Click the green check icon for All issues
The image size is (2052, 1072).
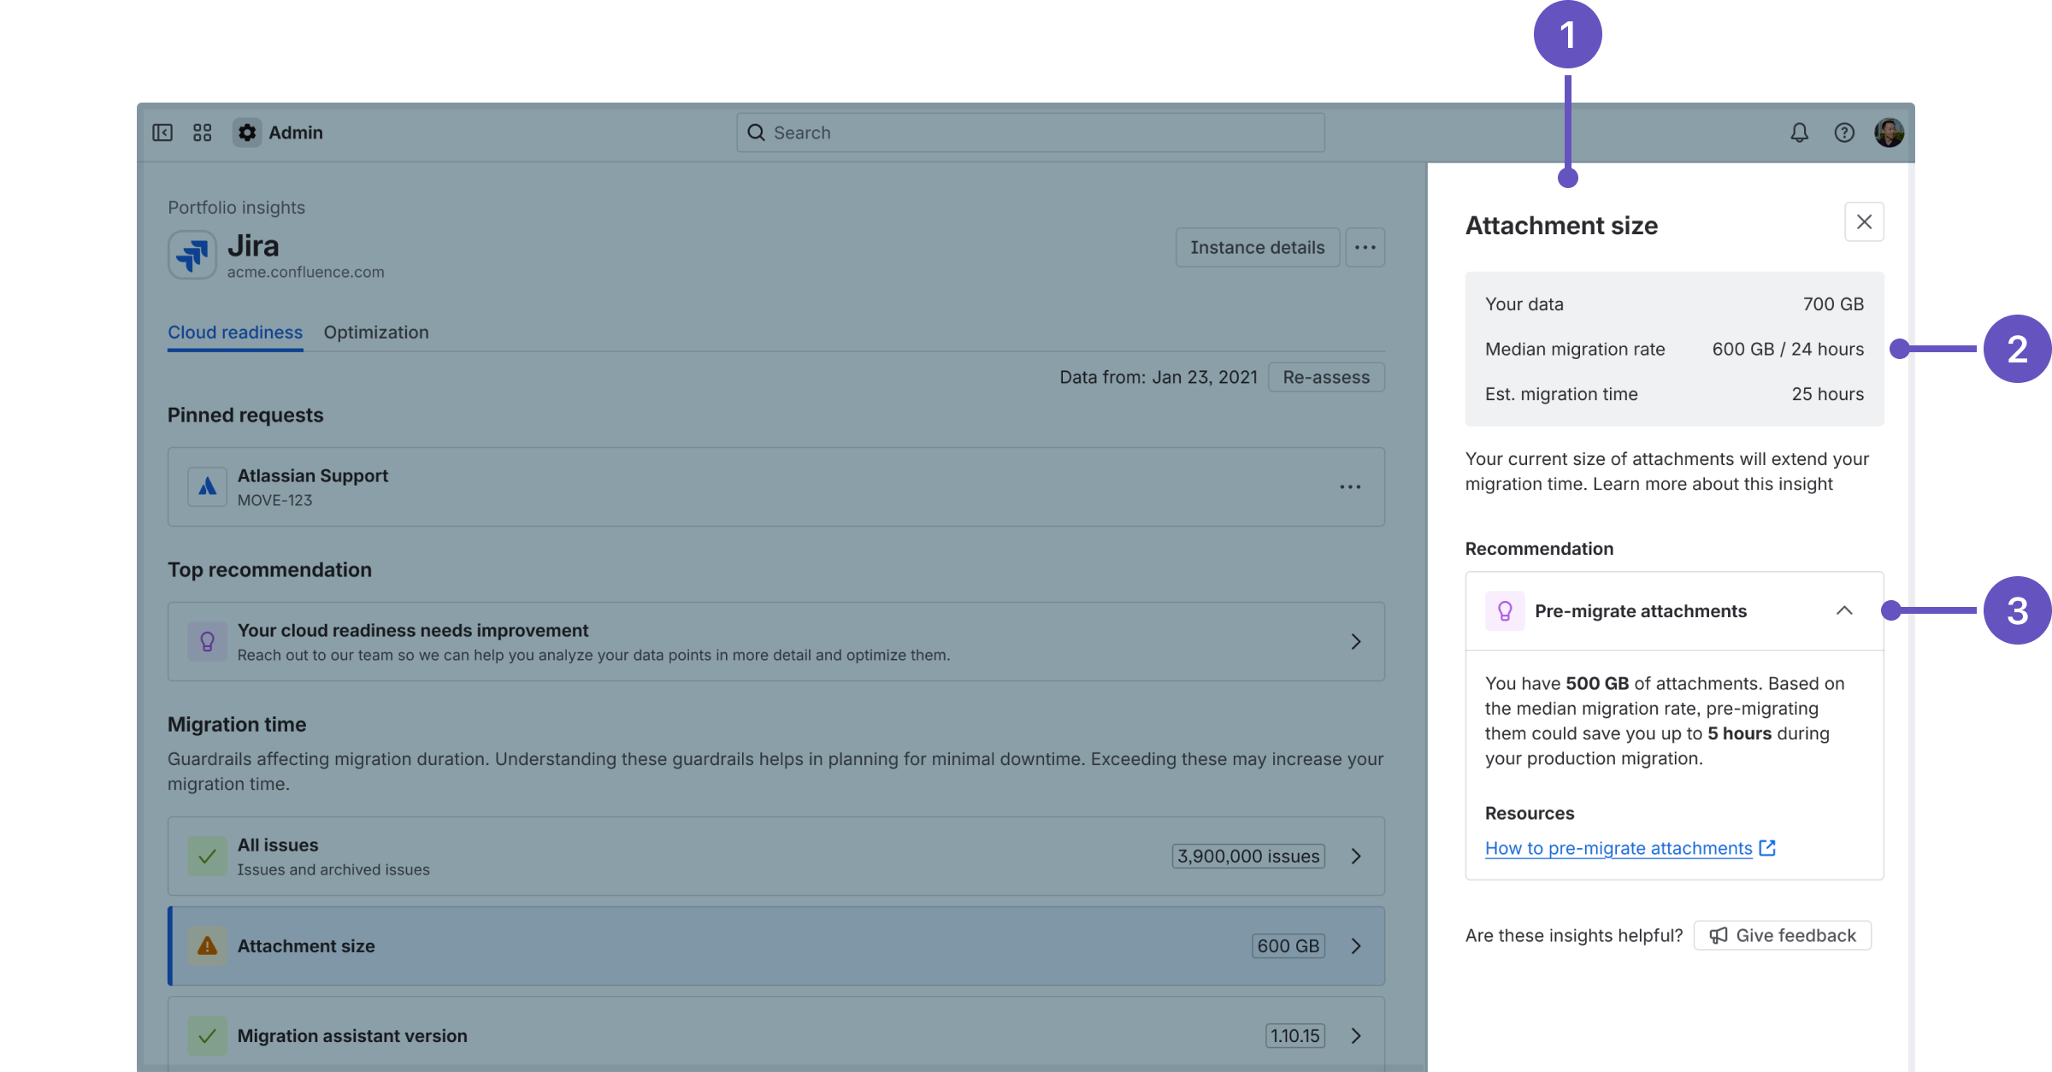[207, 856]
